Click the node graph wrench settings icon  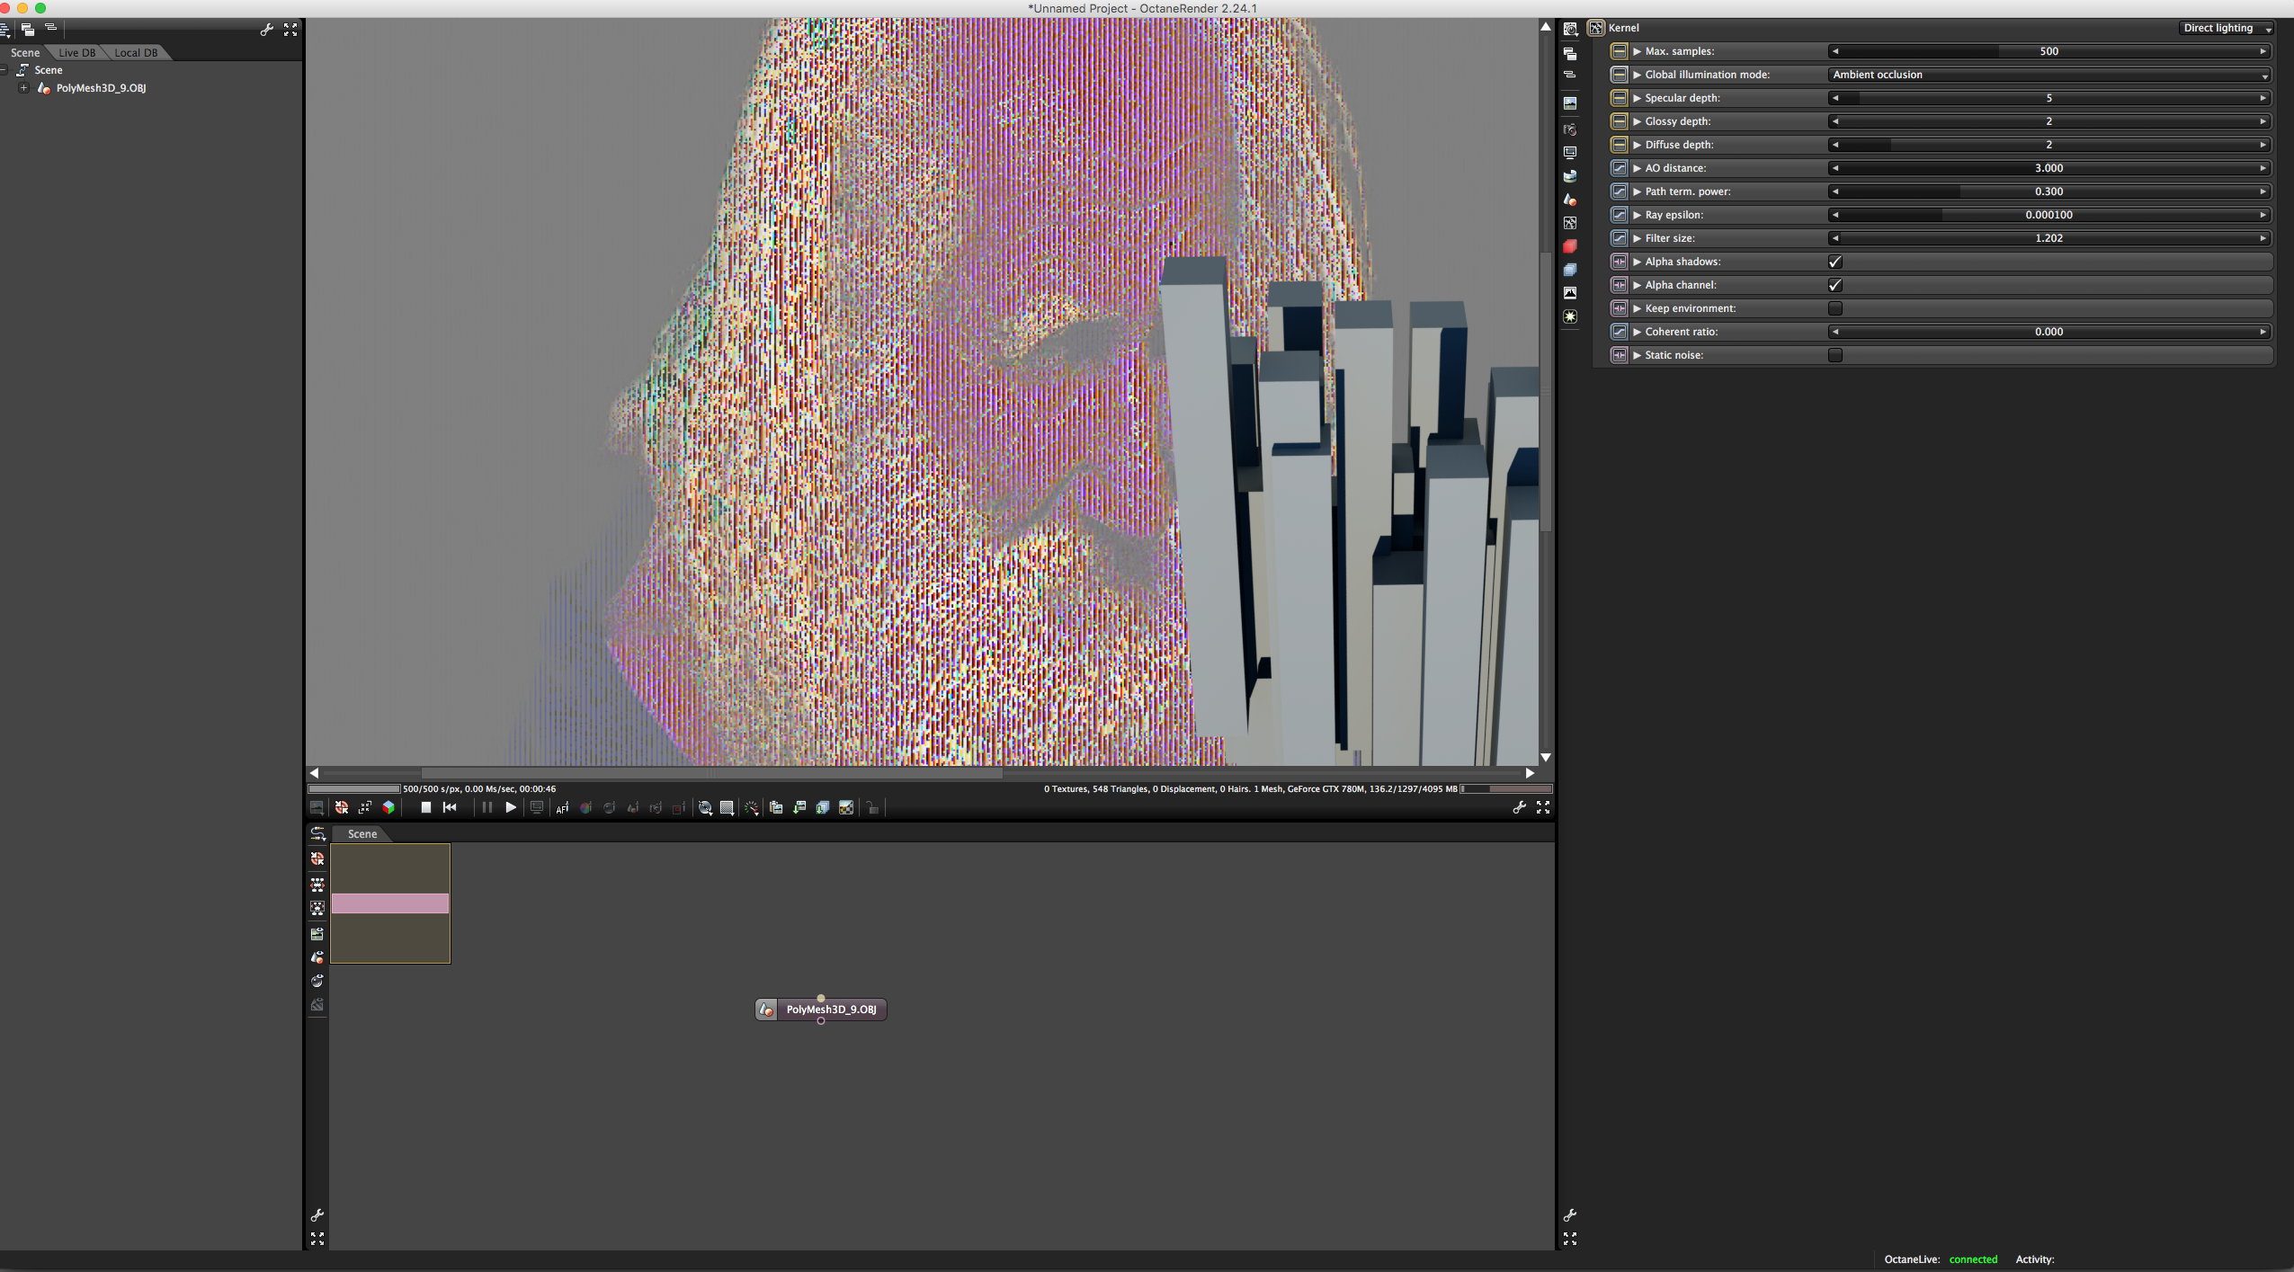point(317,1215)
